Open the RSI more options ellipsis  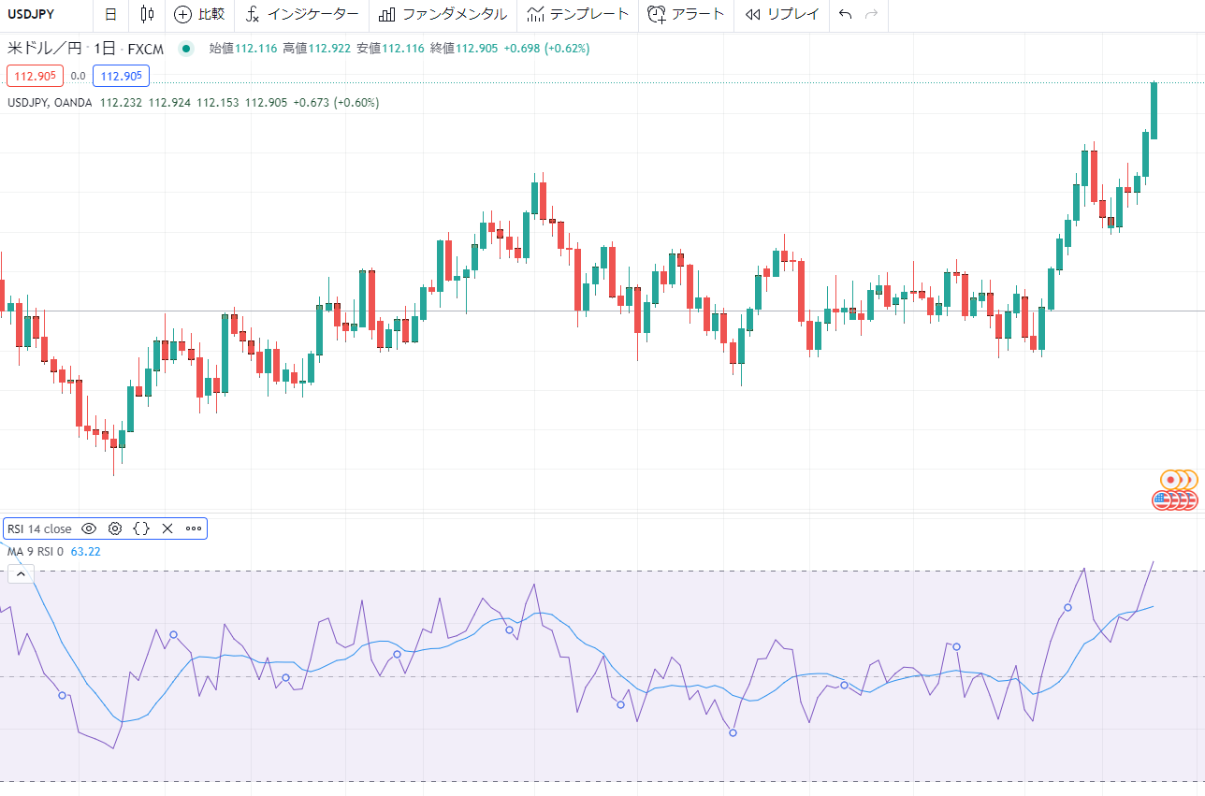[194, 528]
